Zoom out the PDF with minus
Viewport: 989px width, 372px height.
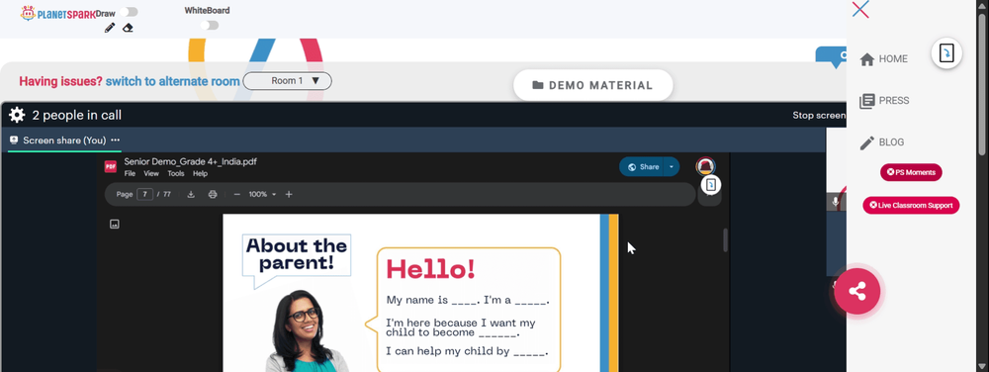coord(237,194)
